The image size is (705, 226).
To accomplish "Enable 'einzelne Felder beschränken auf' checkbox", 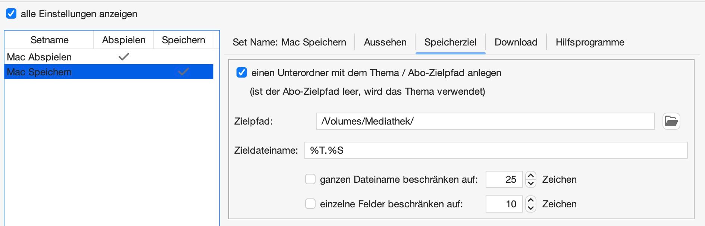I will pyautogui.click(x=310, y=204).
